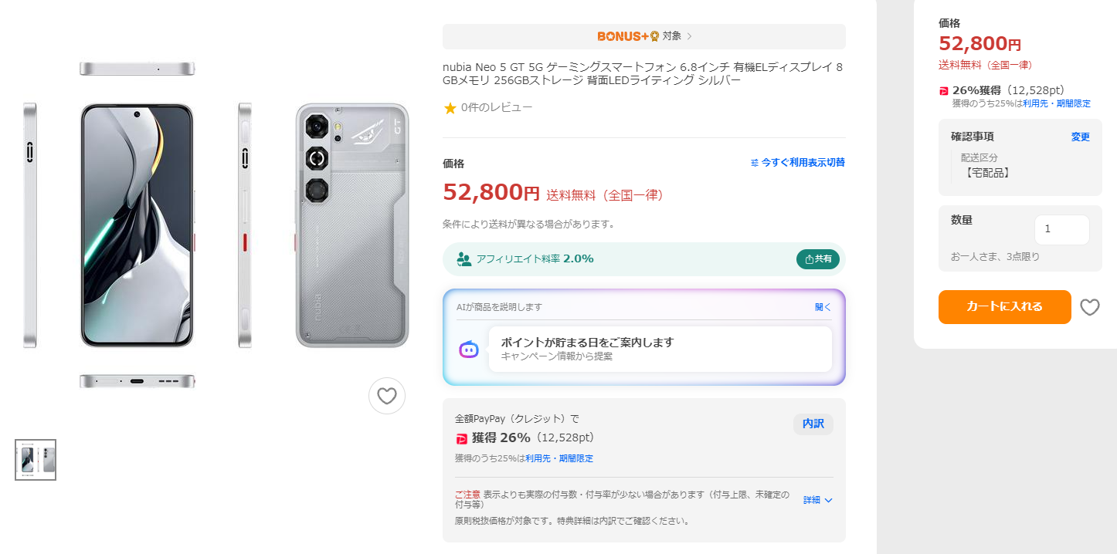Open 利用先・期間限定 link in sidebar
Viewport: 1117px width, 554px height.
(x=1056, y=103)
